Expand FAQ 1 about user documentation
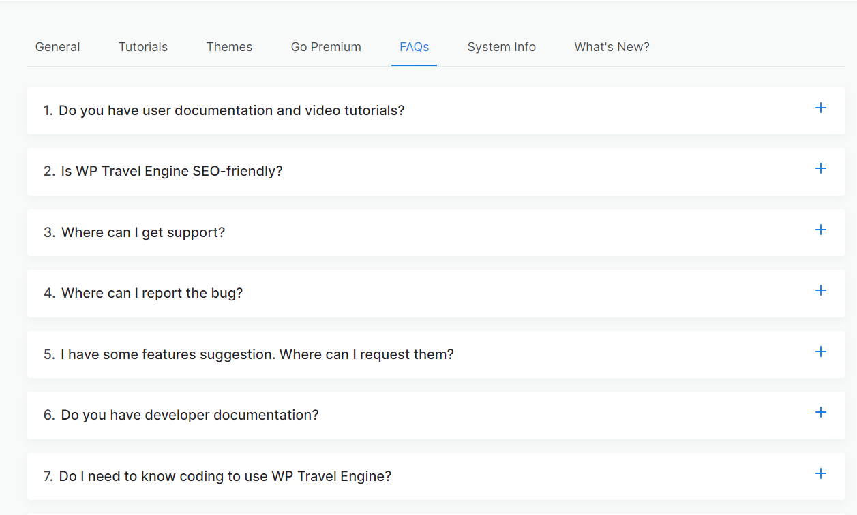 coord(436,110)
